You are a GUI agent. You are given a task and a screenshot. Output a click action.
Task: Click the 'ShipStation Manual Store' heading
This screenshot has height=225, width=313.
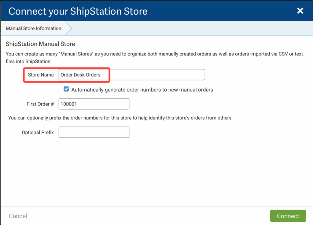40,44
